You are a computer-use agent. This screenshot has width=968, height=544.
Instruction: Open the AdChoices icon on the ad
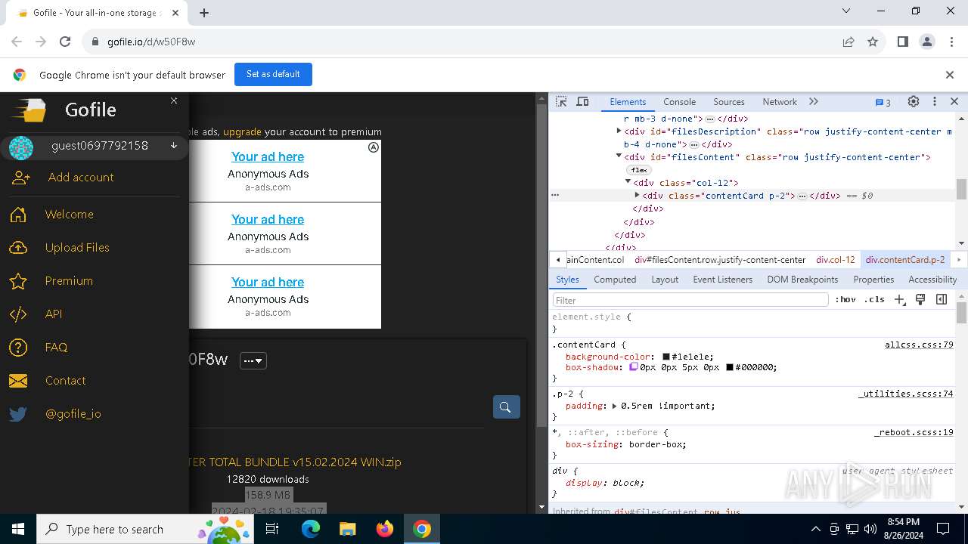click(374, 147)
